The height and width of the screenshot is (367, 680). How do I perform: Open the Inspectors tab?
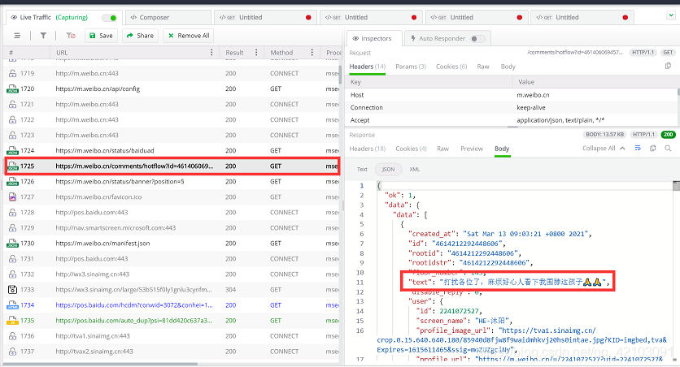point(374,38)
